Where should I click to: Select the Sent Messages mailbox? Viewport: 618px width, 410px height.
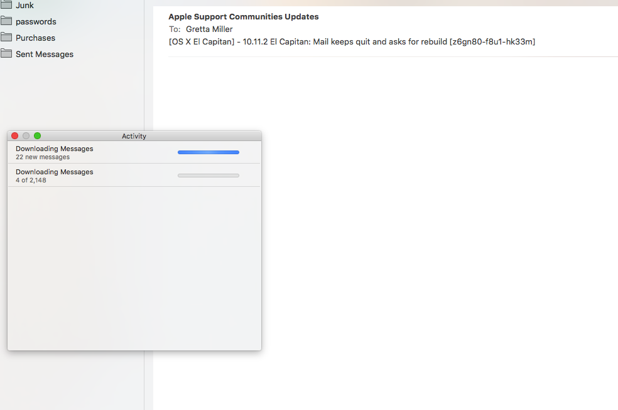(x=45, y=55)
